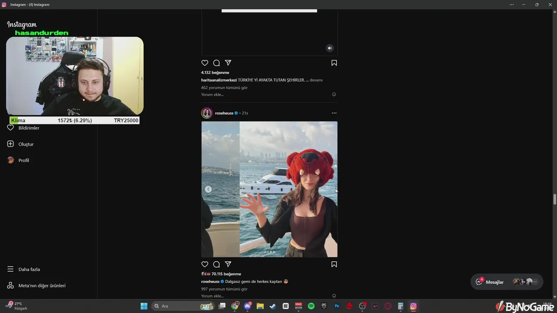Go to previous carousel photo
The height and width of the screenshot is (313, 557).
pyautogui.click(x=208, y=189)
